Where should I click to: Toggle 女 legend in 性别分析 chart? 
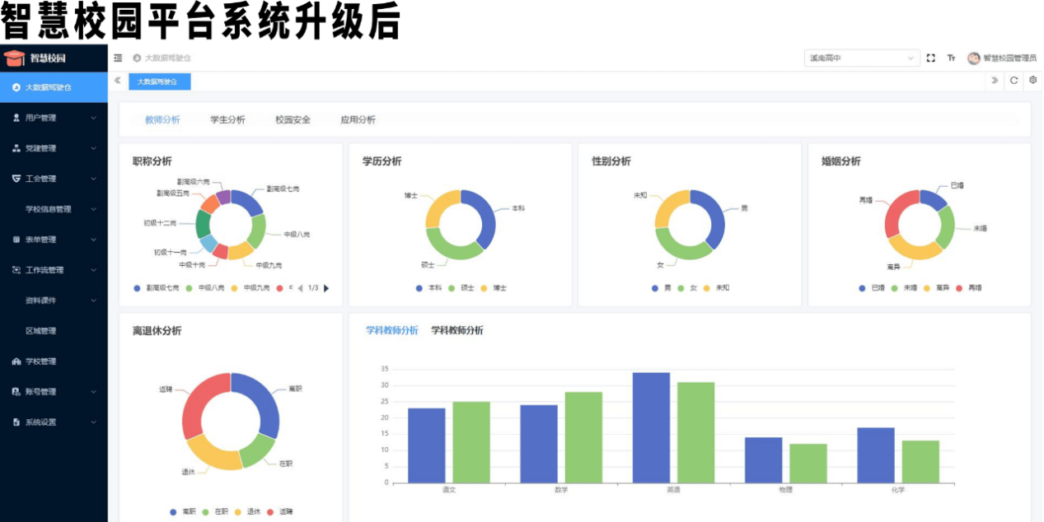687,288
